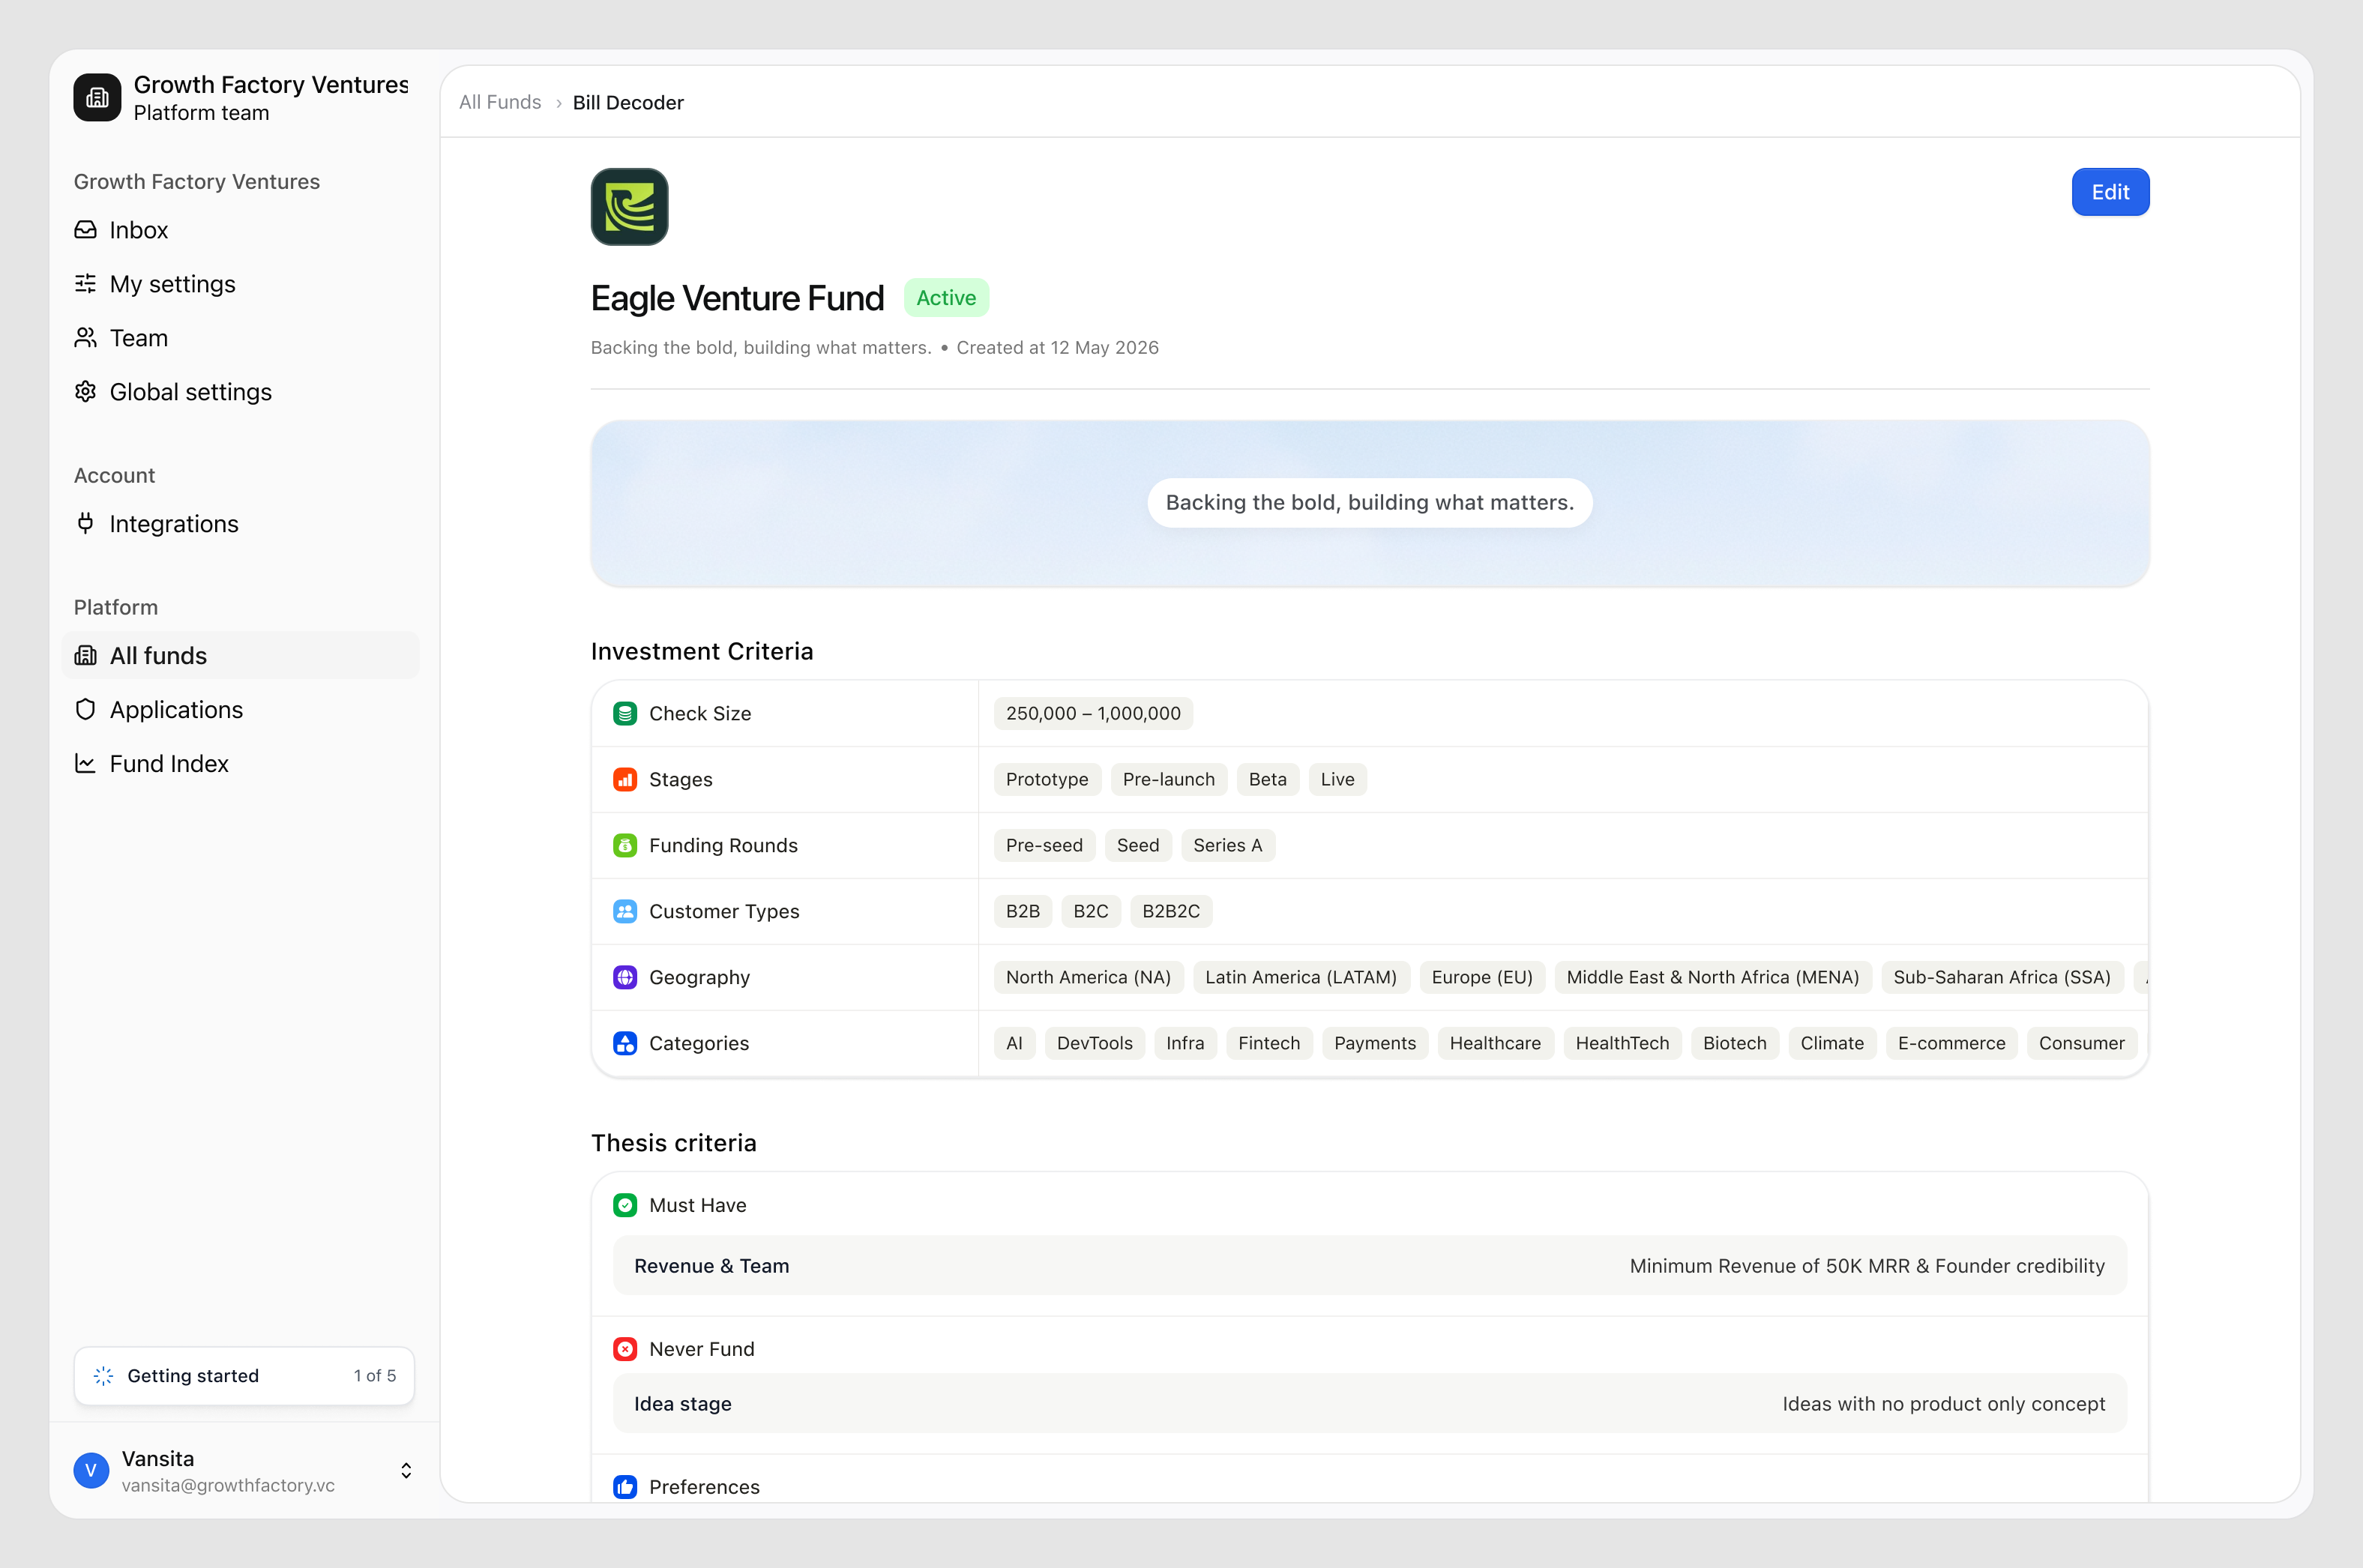Click the Idea stage never-fund row
Viewport: 2363px width, 1568px height.
[x=1370, y=1404]
